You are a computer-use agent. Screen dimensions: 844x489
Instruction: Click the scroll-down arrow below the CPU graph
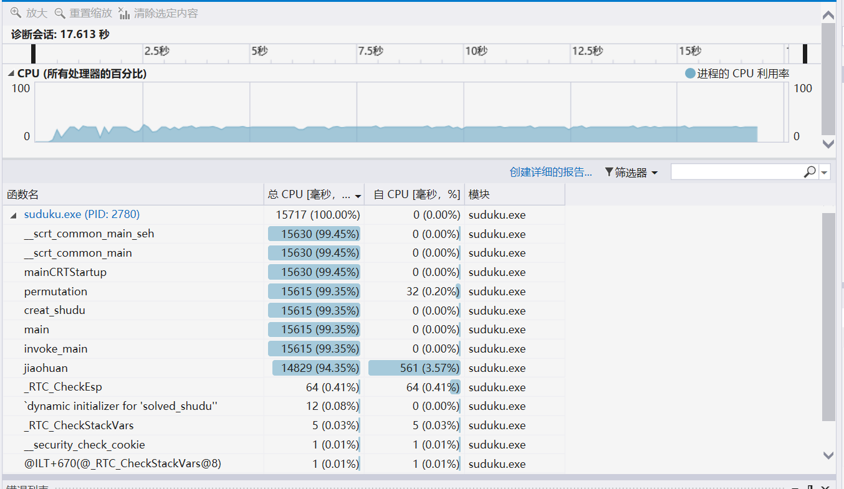(x=828, y=144)
